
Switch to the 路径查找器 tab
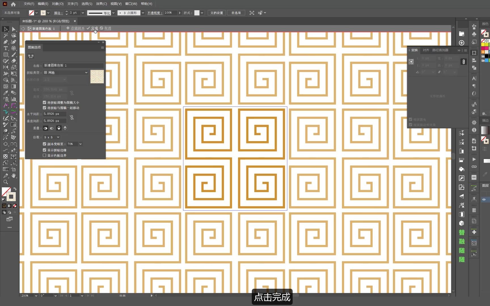tap(440, 50)
